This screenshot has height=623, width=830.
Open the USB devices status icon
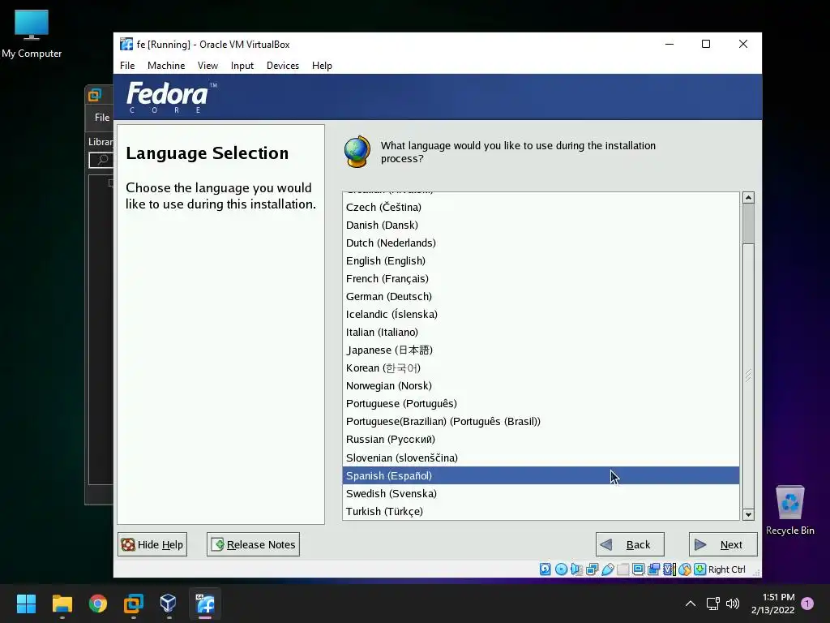[x=608, y=569]
